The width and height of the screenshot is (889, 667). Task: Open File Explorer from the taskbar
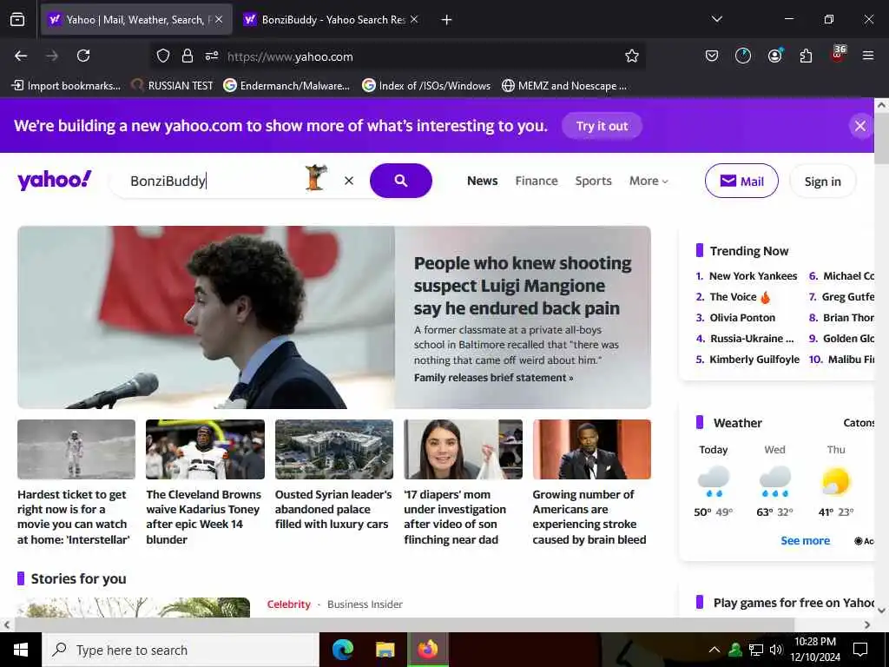click(x=385, y=649)
